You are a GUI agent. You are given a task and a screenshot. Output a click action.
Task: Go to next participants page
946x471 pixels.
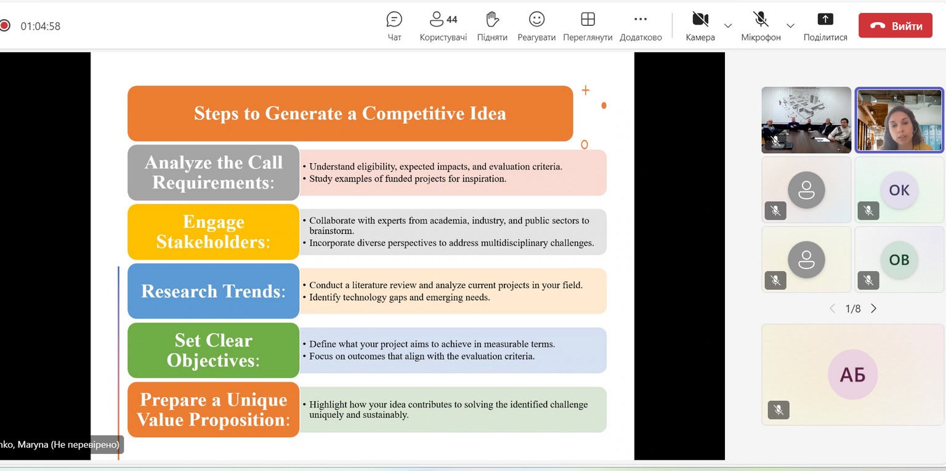click(x=873, y=308)
